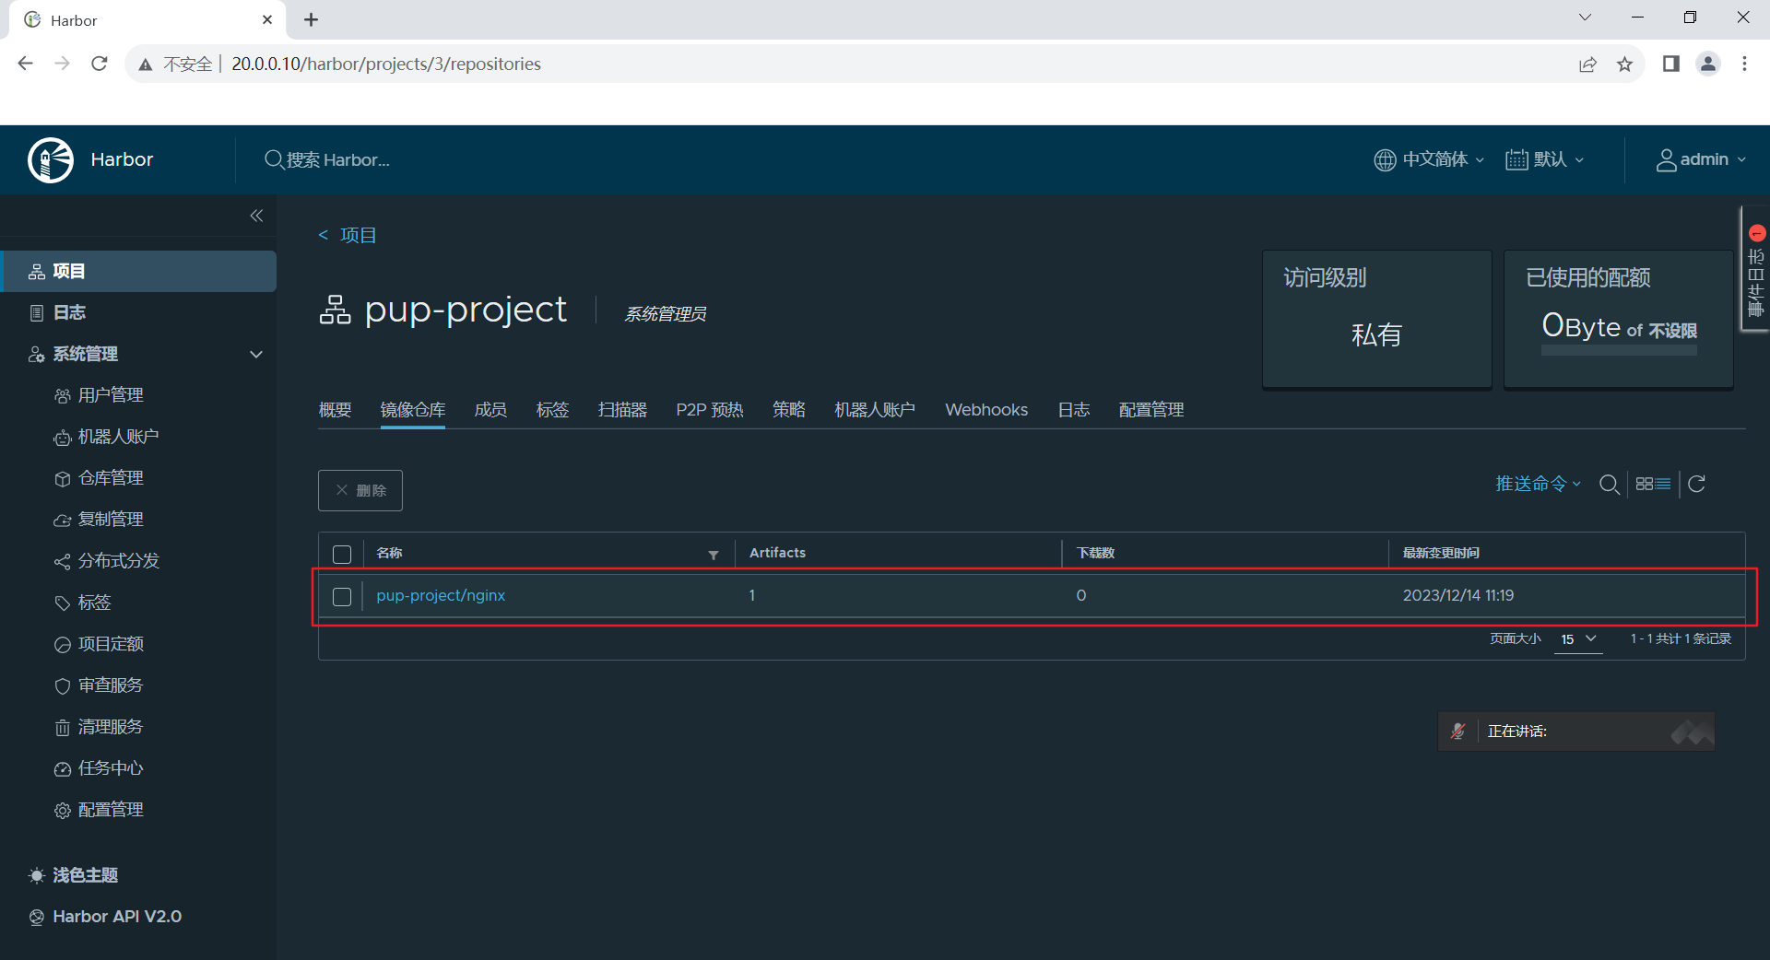Click the 删除 delete button

coord(360,490)
